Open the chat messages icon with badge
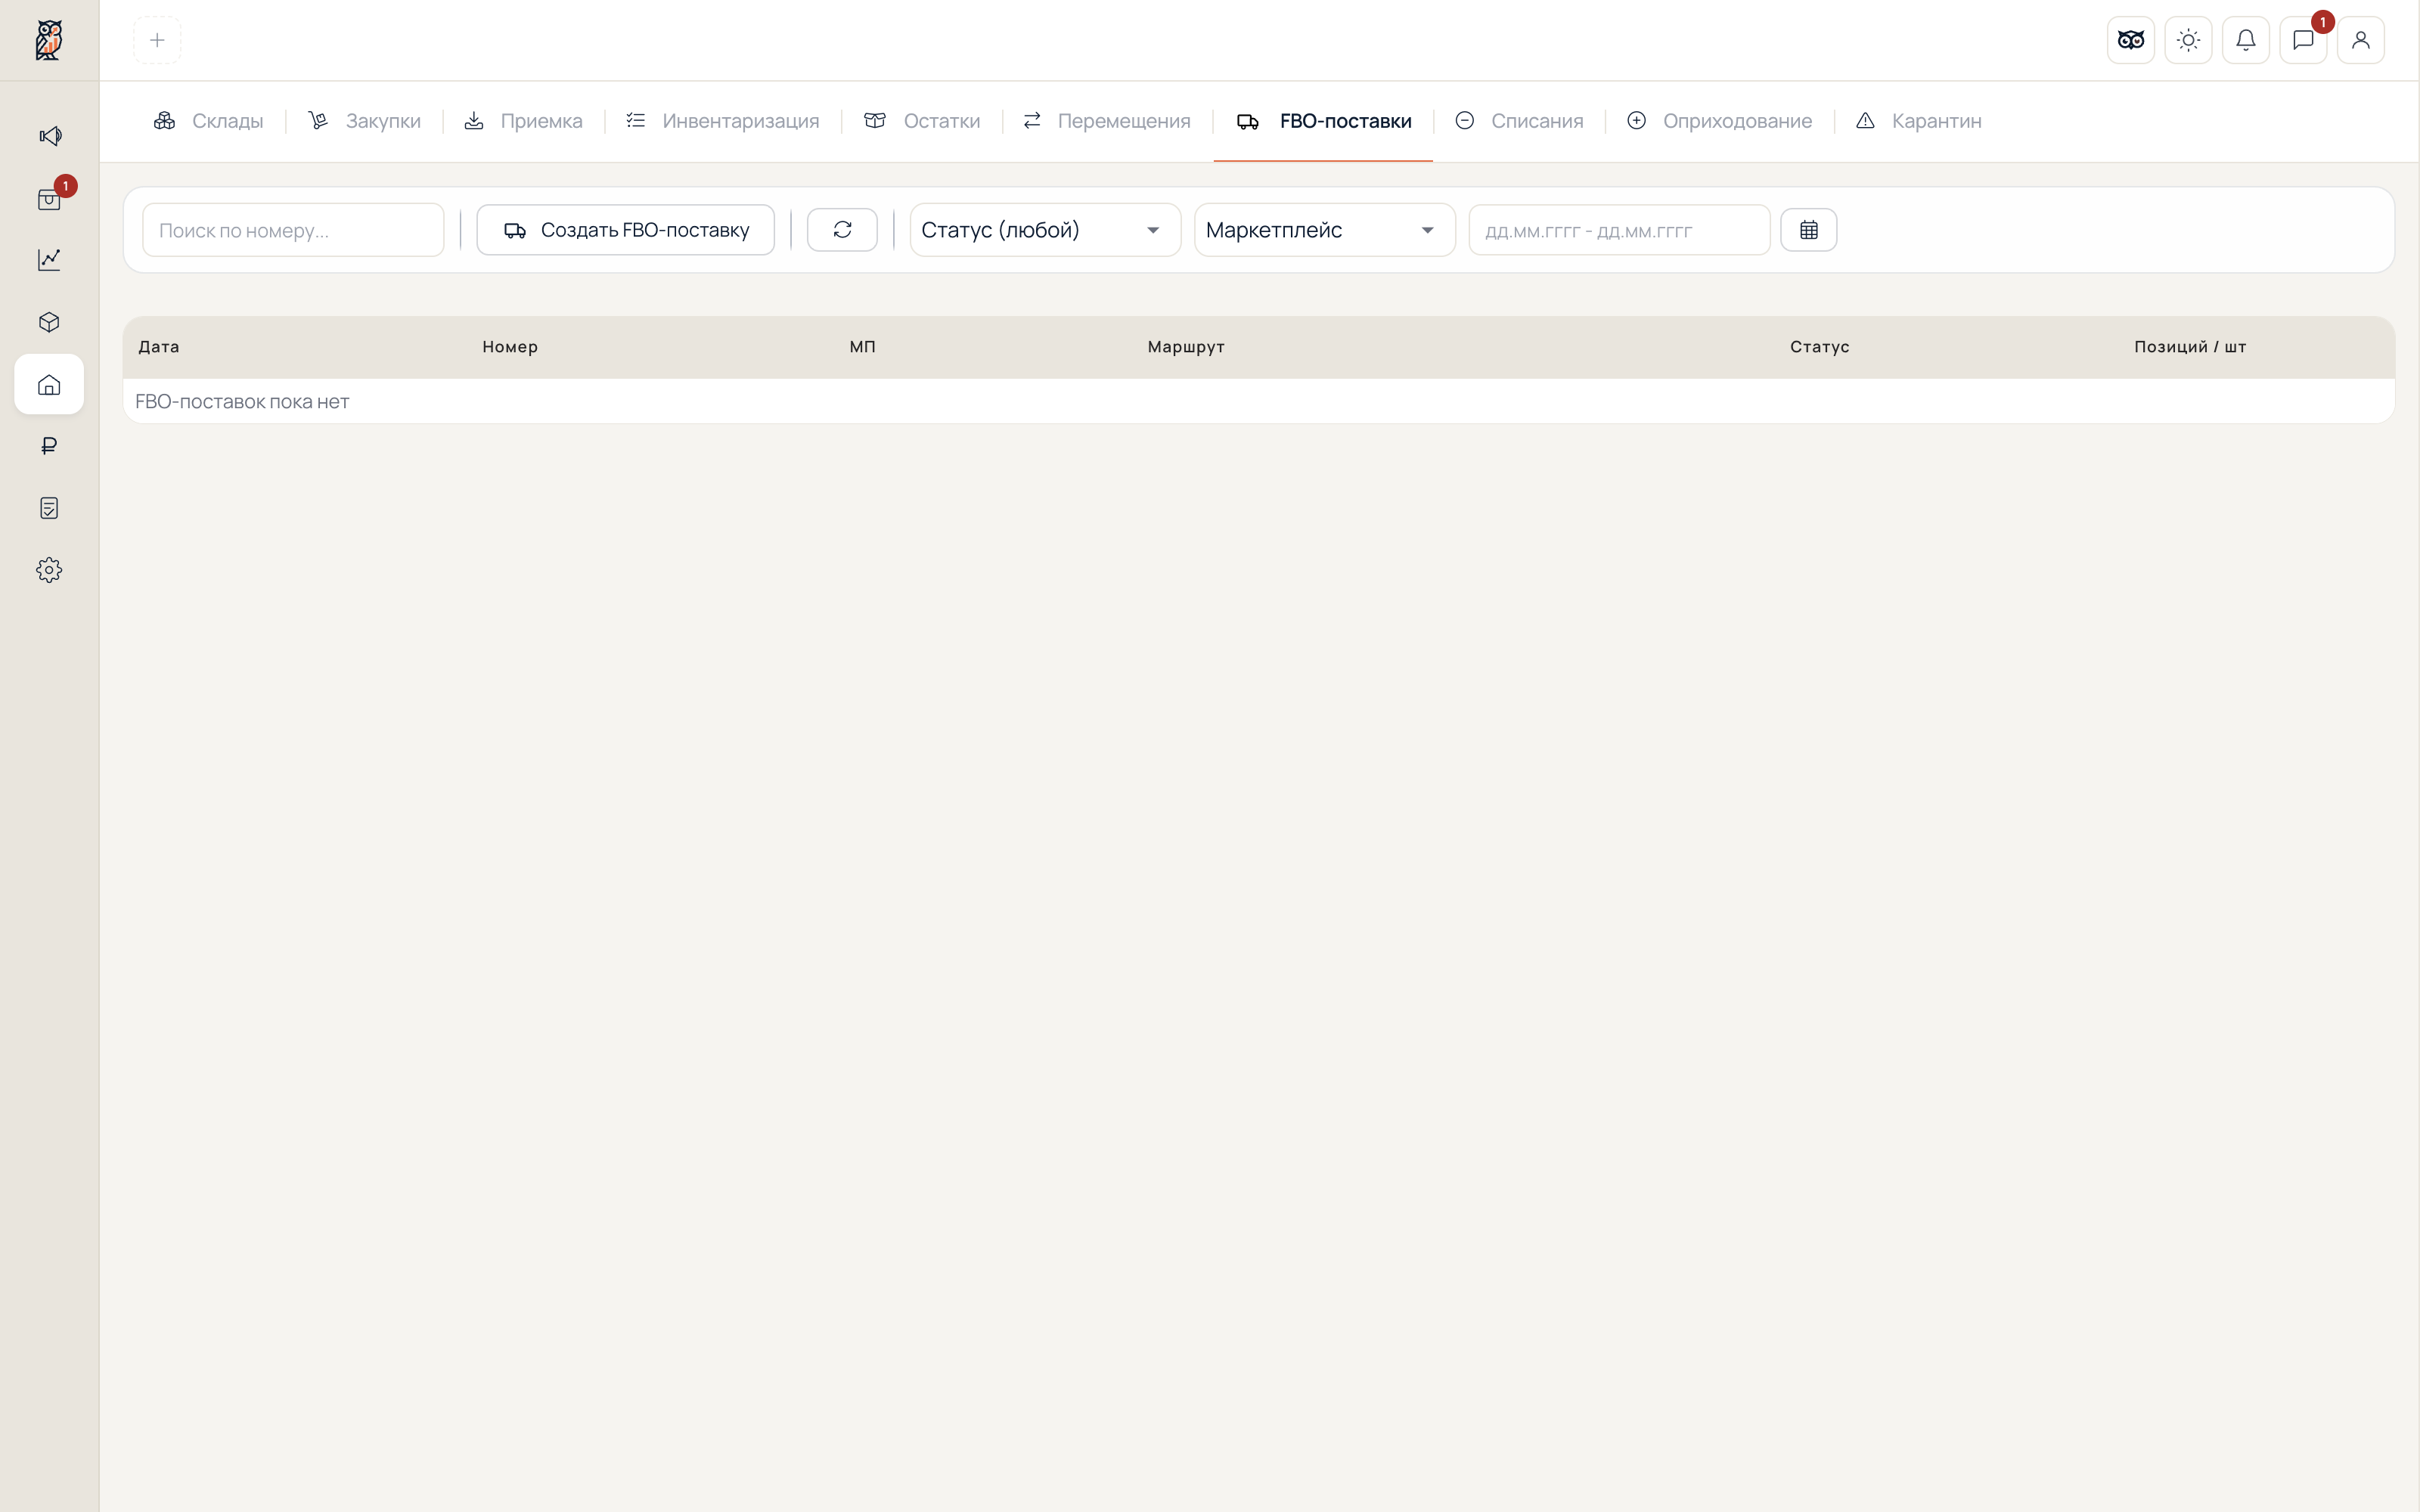 pyautogui.click(x=2303, y=40)
